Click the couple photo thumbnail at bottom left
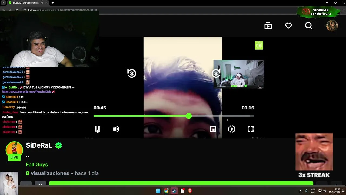Image resolution: width=346 pixels, height=195 pixels. (9, 183)
